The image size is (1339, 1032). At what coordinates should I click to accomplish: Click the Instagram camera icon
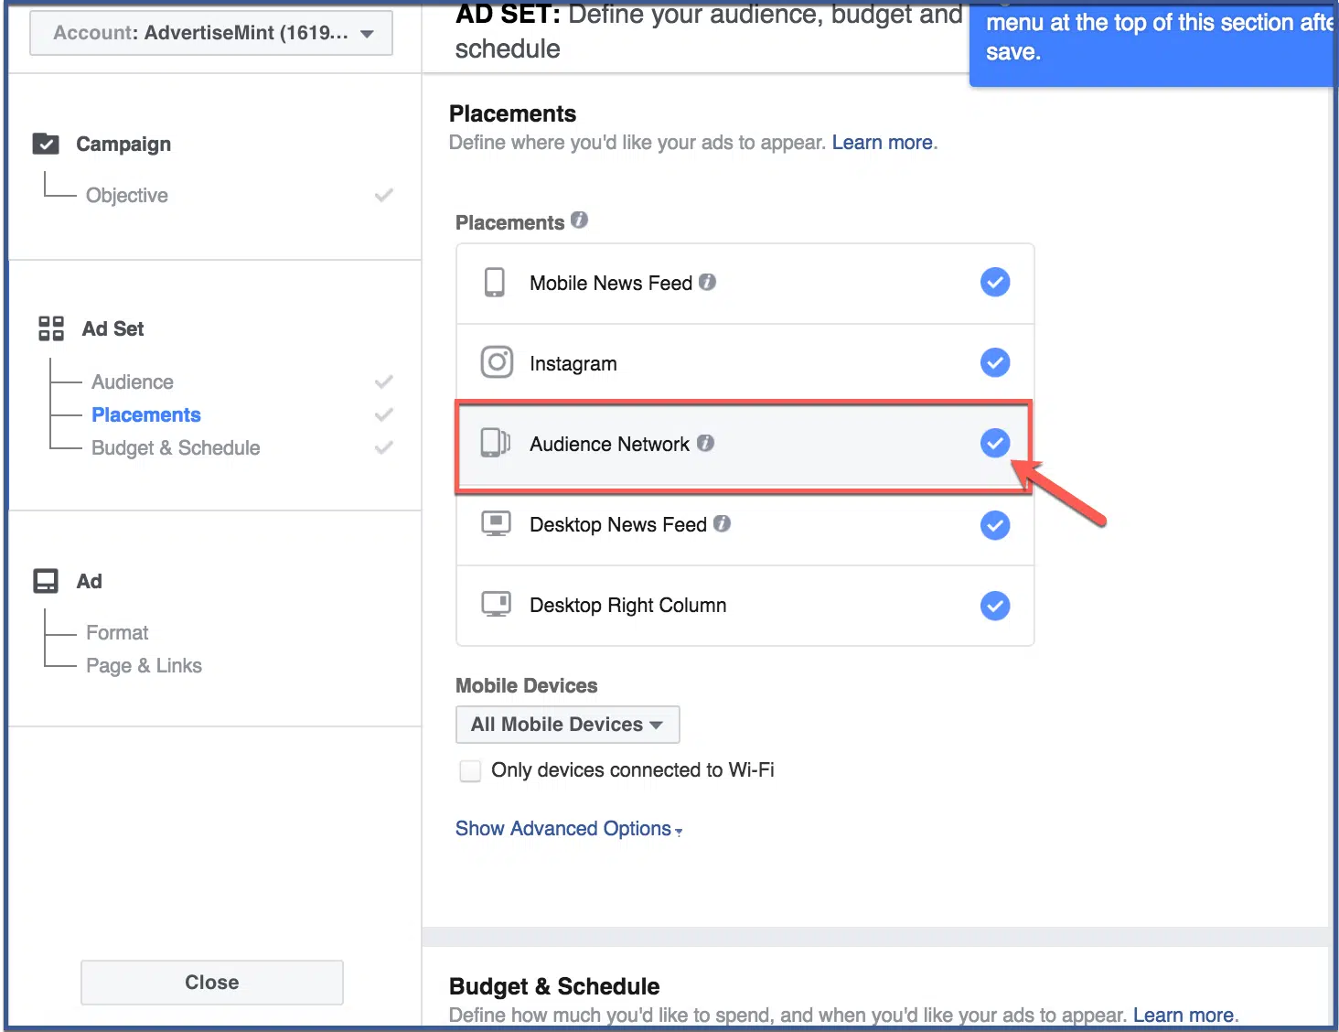[496, 362]
